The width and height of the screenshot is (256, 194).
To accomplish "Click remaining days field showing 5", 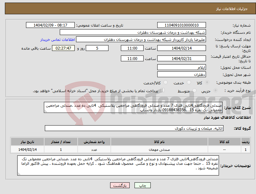I will pyautogui.click(x=97, y=48).
